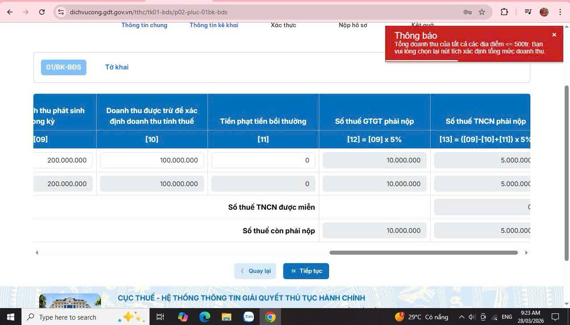This screenshot has width=570, height=325.
Task: Open Microsoft Edge from the taskbar
Action: click(x=205, y=317)
